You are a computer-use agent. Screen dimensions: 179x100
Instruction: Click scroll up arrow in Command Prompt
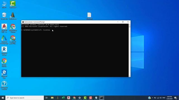click(x=129, y=25)
